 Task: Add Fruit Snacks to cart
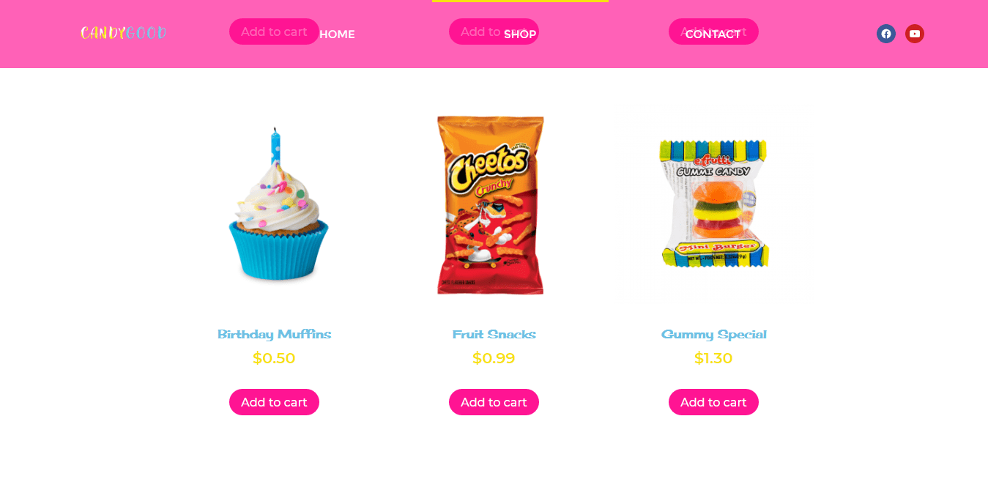(x=494, y=402)
